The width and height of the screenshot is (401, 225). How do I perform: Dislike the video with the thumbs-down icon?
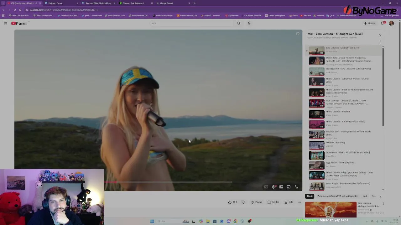pos(243,202)
